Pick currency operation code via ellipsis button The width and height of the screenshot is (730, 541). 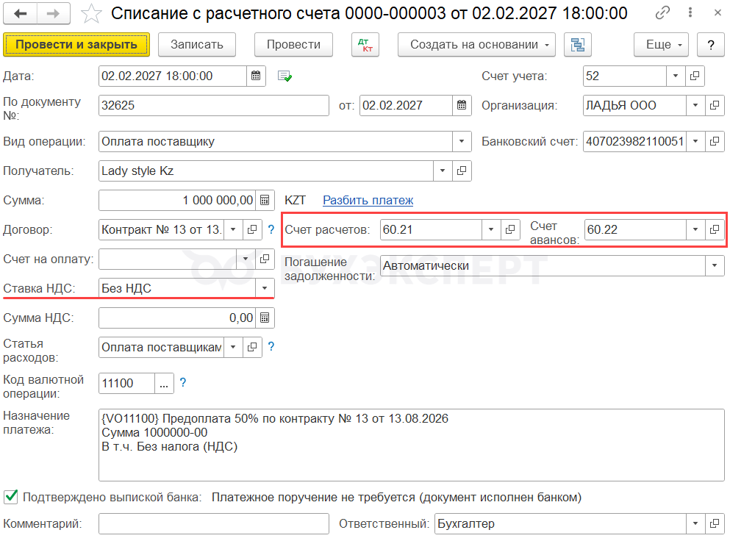(x=164, y=383)
